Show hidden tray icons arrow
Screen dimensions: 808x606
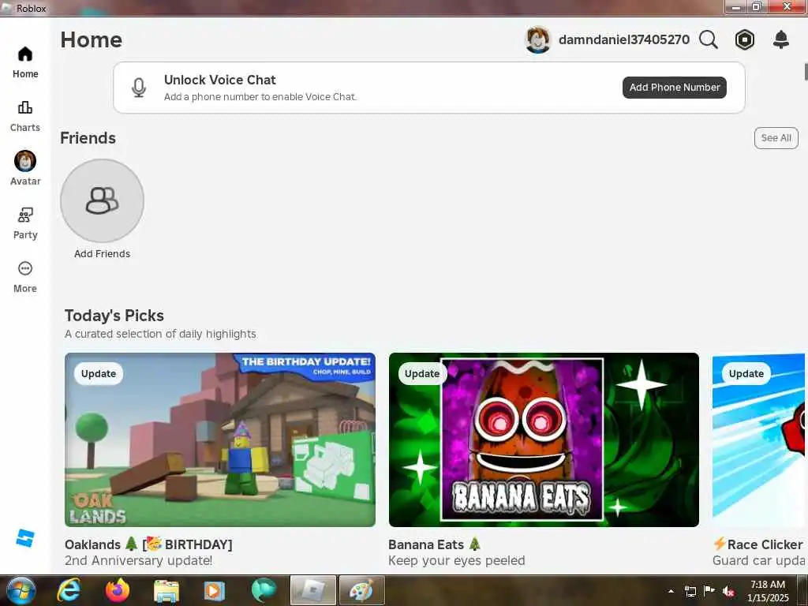671,591
